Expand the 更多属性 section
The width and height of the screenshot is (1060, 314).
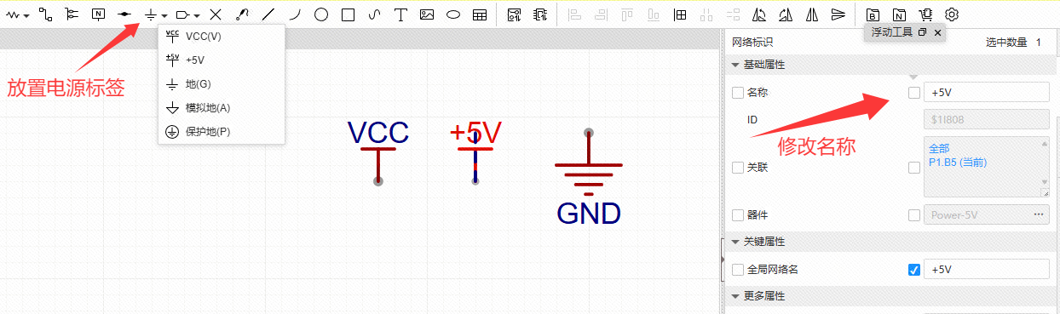pyautogui.click(x=735, y=296)
